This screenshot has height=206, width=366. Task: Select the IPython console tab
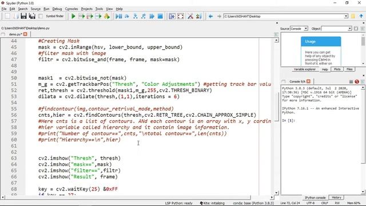315,197
